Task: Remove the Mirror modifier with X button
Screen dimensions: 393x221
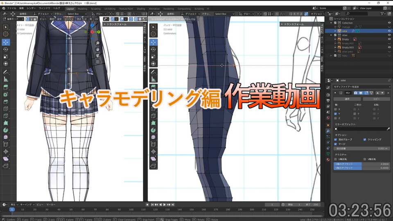Action: [388, 93]
